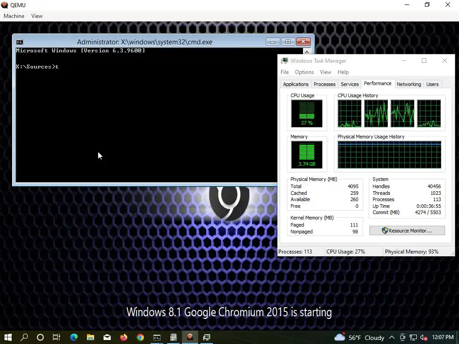Click the Memory 3.74 GB meter
Viewport: 459px width, 344px height.
click(x=307, y=155)
